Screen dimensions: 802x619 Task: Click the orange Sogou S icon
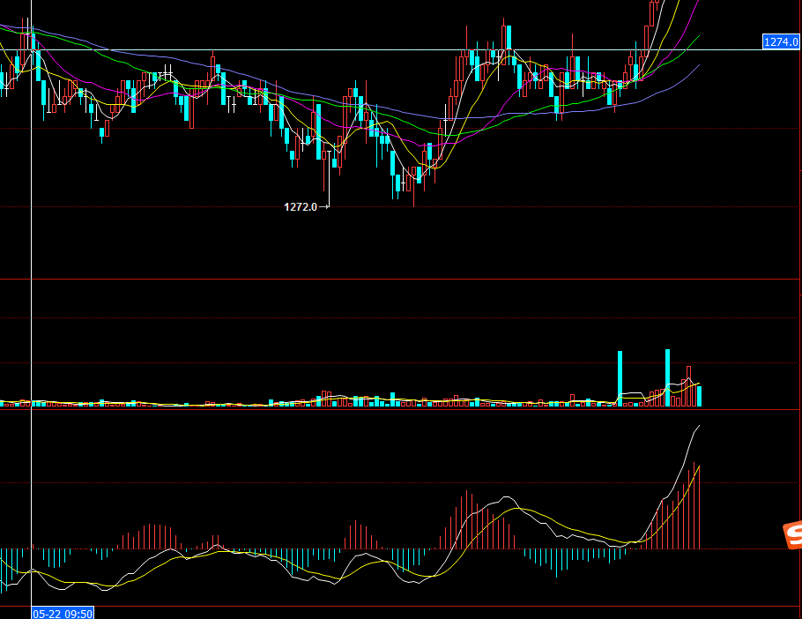coord(792,534)
